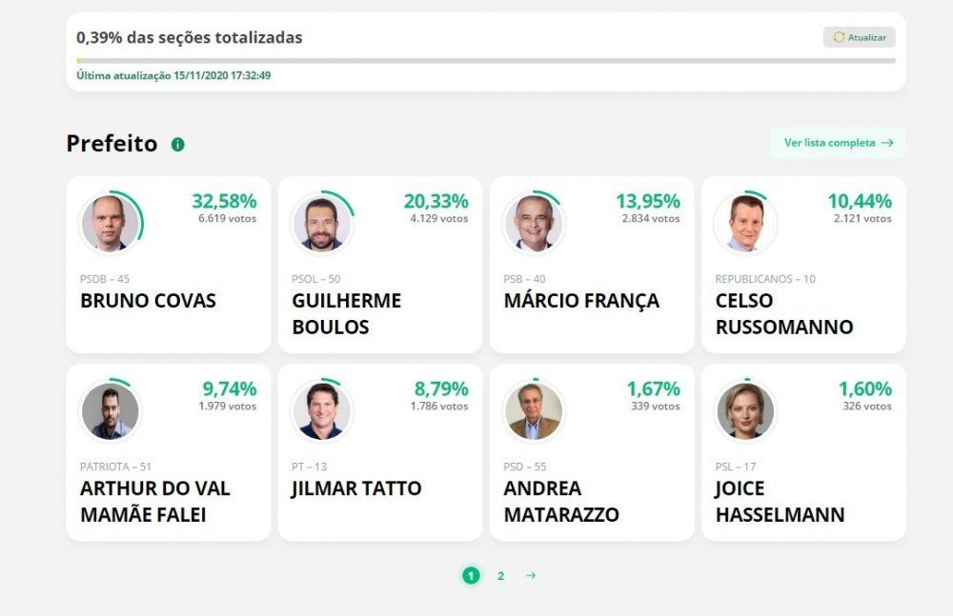This screenshot has width=953, height=616.
Task: Click Márcio França candidate photo
Action: (534, 224)
